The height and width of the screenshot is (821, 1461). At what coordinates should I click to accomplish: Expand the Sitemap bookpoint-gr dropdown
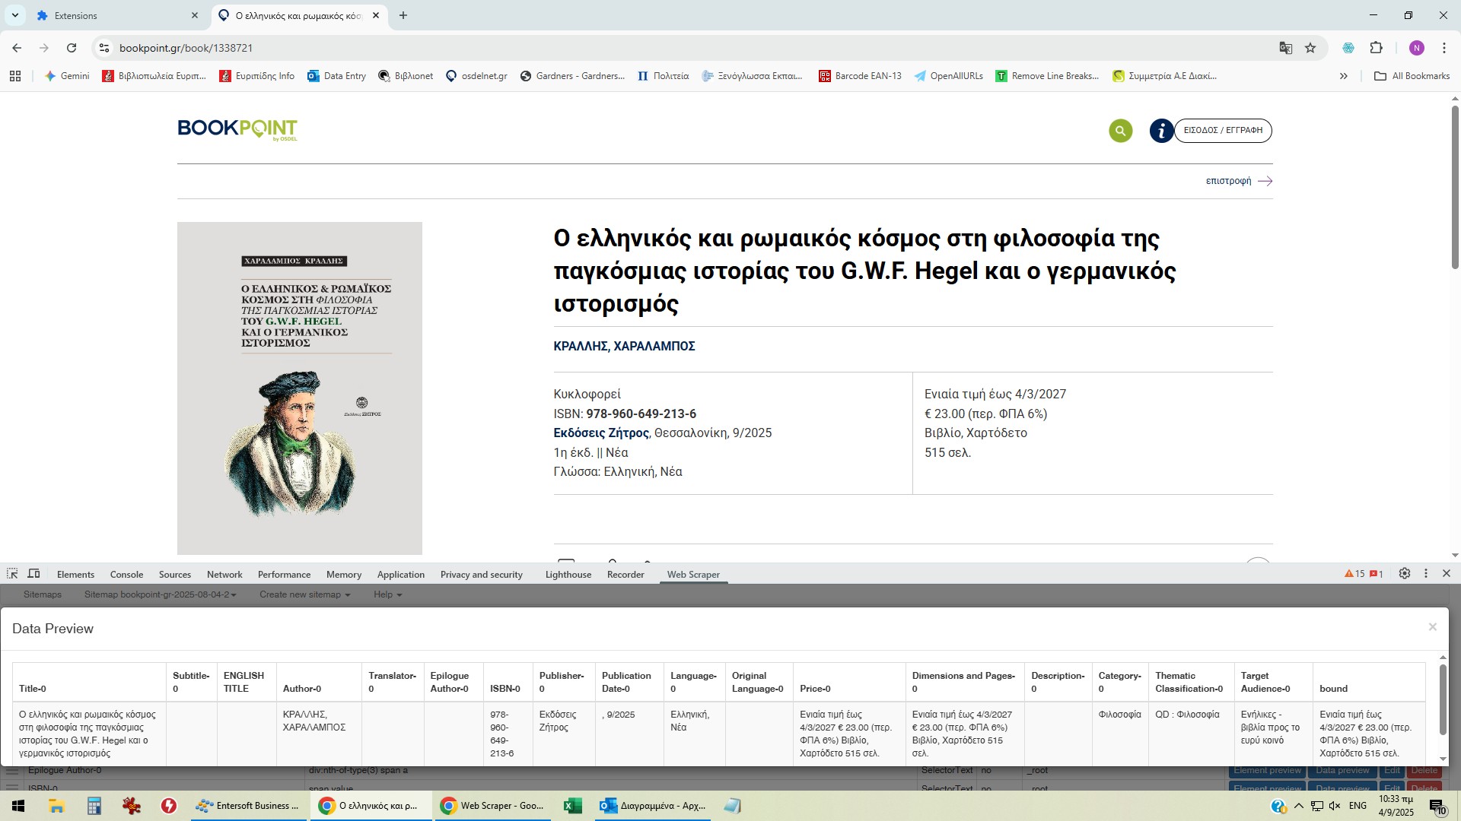pyautogui.click(x=160, y=594)
